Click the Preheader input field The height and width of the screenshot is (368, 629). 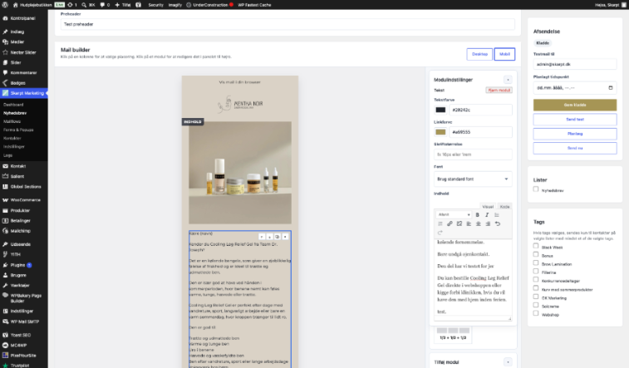click(287, 24)
